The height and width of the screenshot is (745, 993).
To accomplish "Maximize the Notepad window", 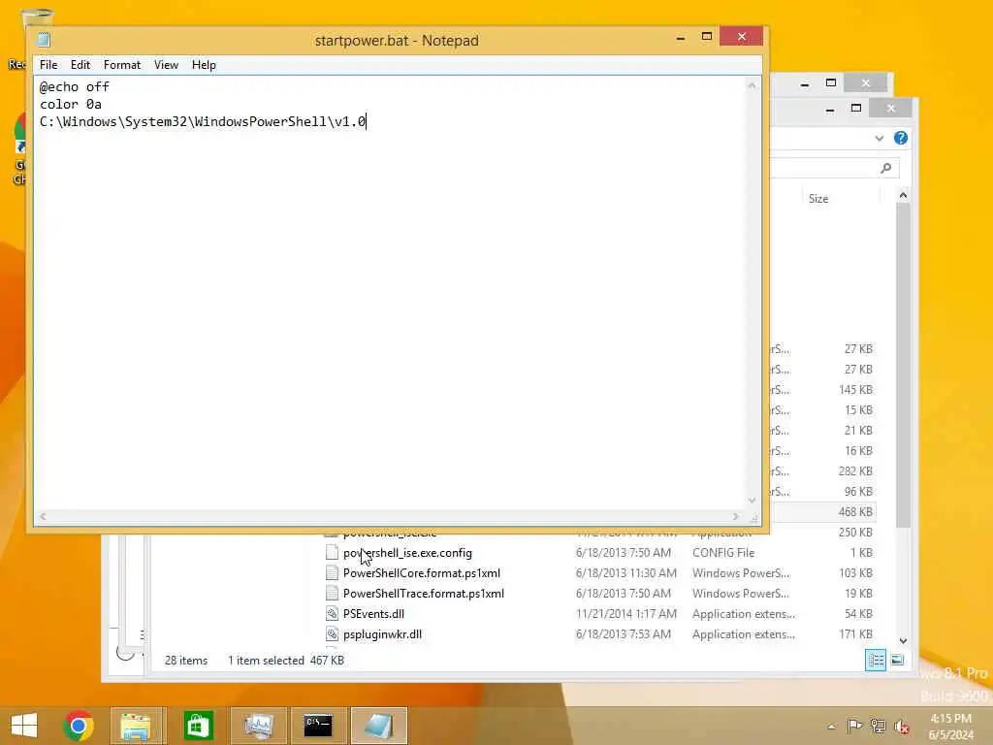I will [x=707, y=37].
